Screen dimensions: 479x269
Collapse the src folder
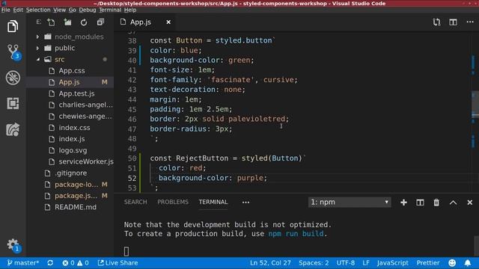[70, 59]
